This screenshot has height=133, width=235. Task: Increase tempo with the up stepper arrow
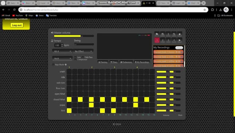coord(62,45)
